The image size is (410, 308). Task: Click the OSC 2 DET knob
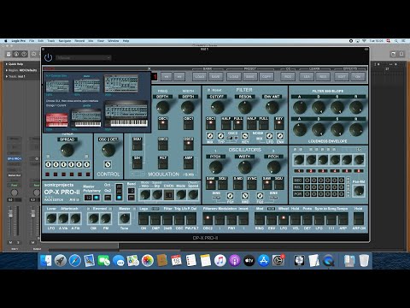click(x=108, y=150)
